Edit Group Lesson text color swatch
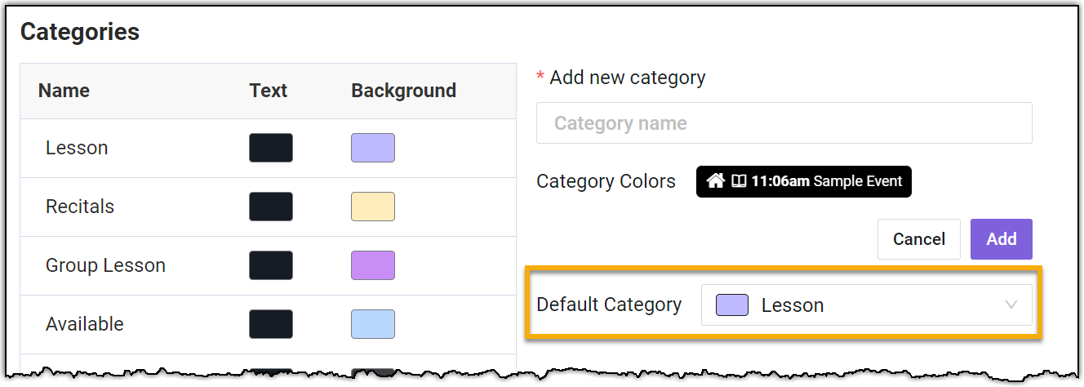Viewport: 1084px width, 387px height. click(x=271, y=265)
